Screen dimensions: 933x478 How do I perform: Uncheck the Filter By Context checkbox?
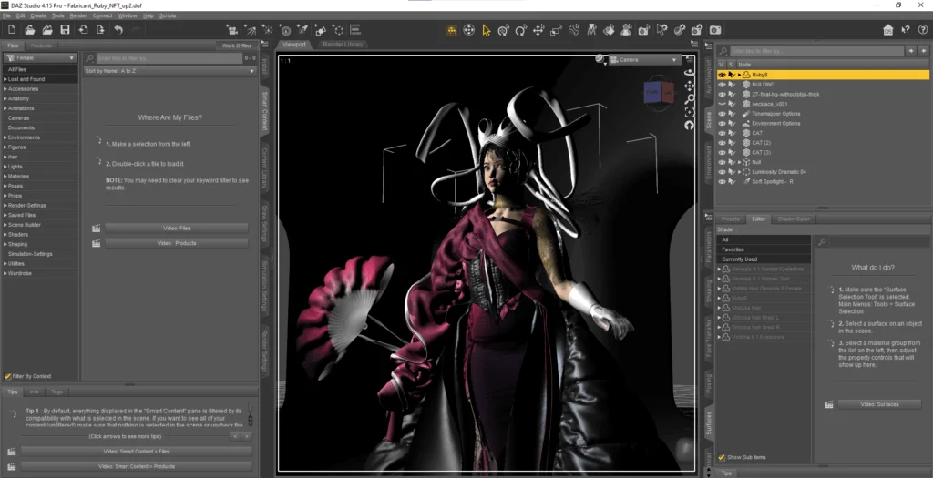pos(7,375)
